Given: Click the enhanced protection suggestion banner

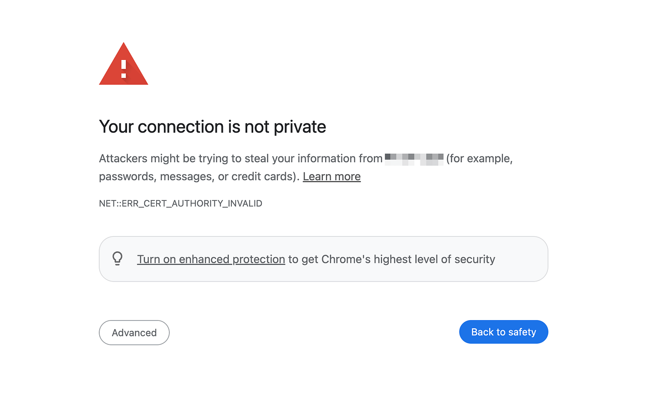Looking at the screenshot, I should [323, 258].
